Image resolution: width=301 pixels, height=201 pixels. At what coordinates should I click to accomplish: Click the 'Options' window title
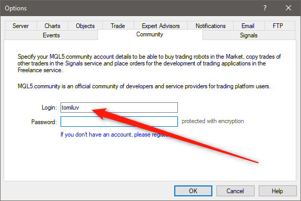click(x=16, y=8)
